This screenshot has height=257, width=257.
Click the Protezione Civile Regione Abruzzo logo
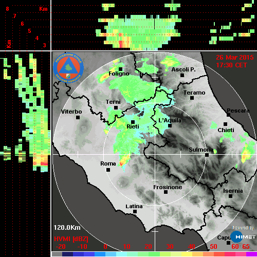[68, 68]
